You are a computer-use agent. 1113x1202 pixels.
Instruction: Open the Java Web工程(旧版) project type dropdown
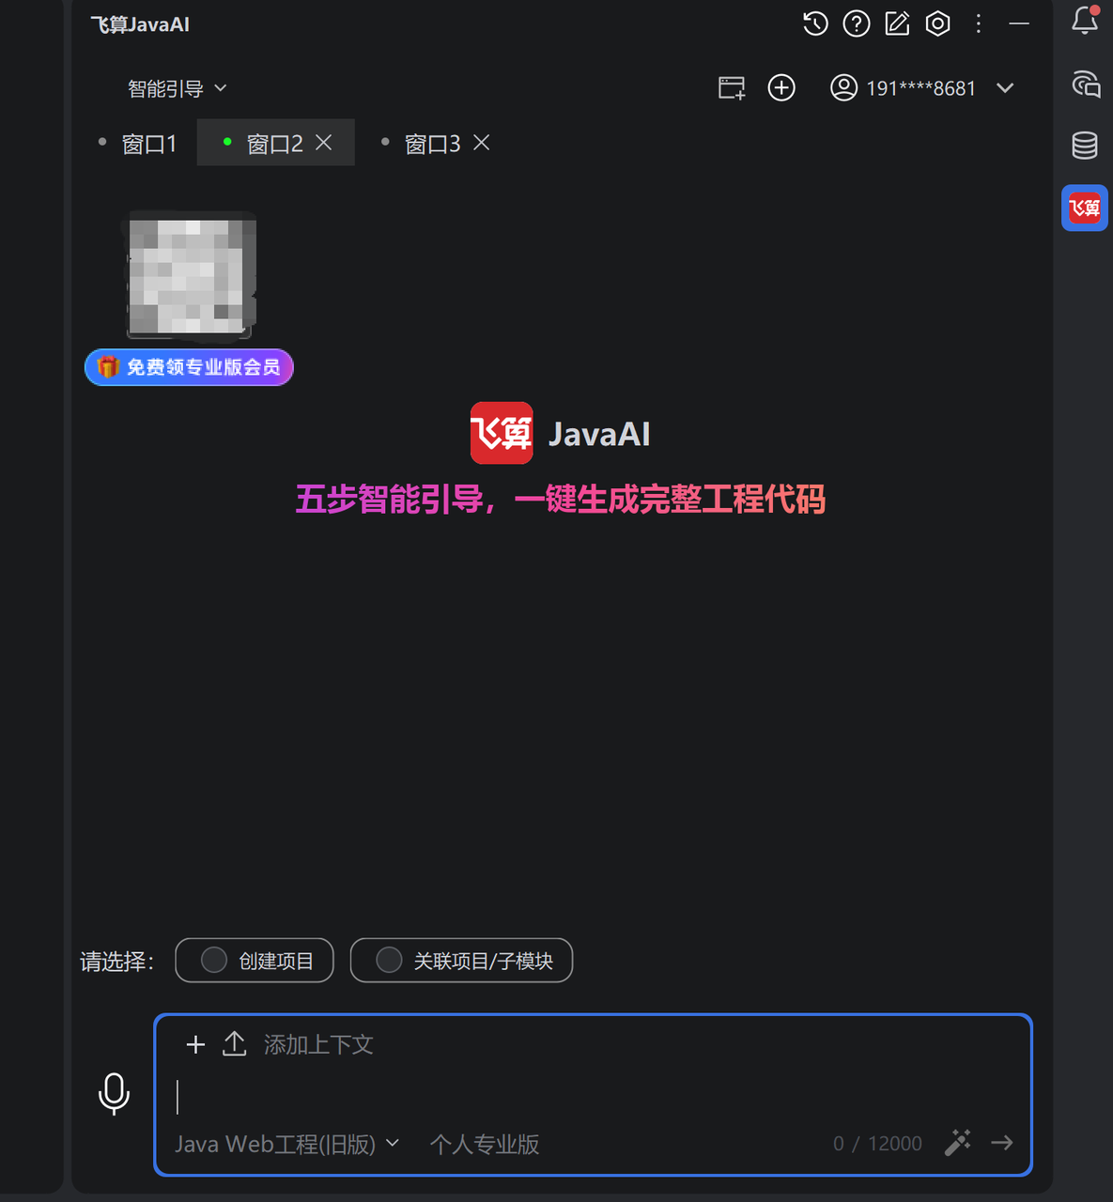tap(286, 1144)
